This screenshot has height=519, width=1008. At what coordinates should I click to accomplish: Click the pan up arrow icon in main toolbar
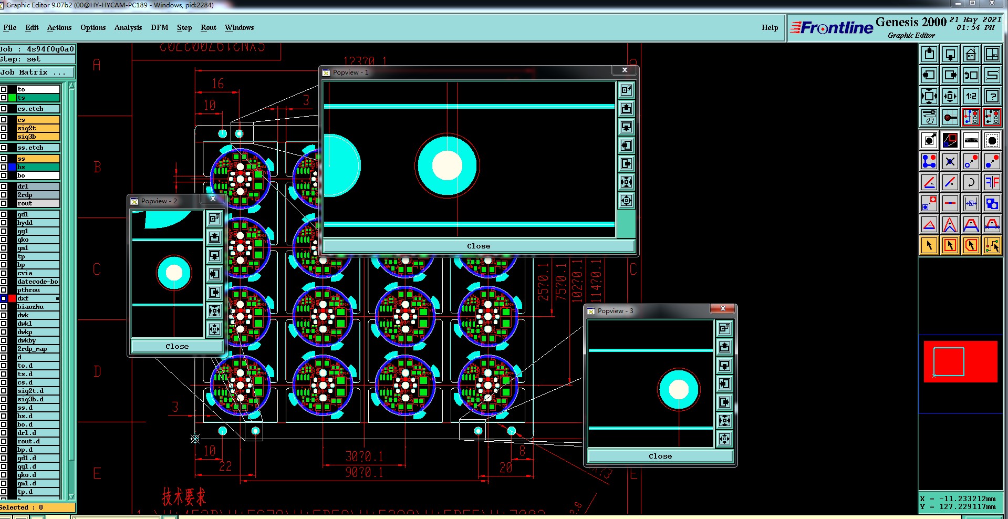click(929, 54)
